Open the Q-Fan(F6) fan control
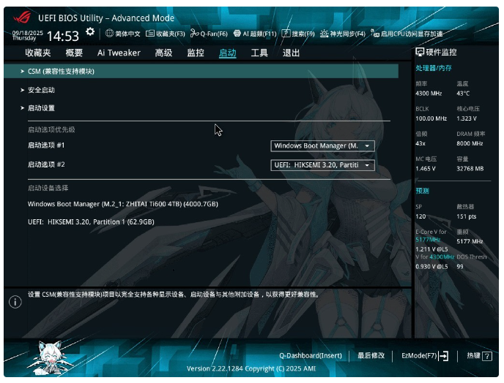The width and height of the screenshot is (504, 383). 209,34
